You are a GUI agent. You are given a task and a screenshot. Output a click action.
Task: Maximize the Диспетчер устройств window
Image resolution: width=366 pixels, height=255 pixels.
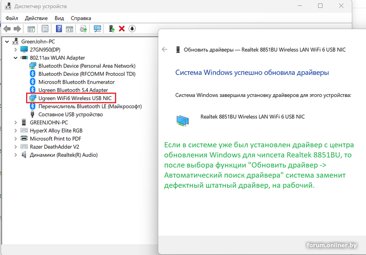pyautogui.click(x=320, y=6)
